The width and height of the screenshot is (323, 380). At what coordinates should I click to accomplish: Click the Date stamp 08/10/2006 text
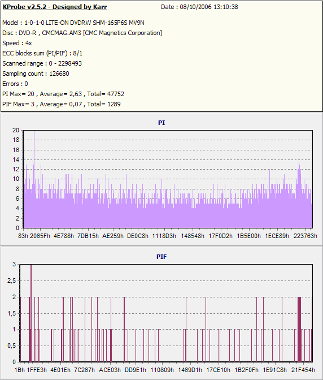[x=199, y=7]
